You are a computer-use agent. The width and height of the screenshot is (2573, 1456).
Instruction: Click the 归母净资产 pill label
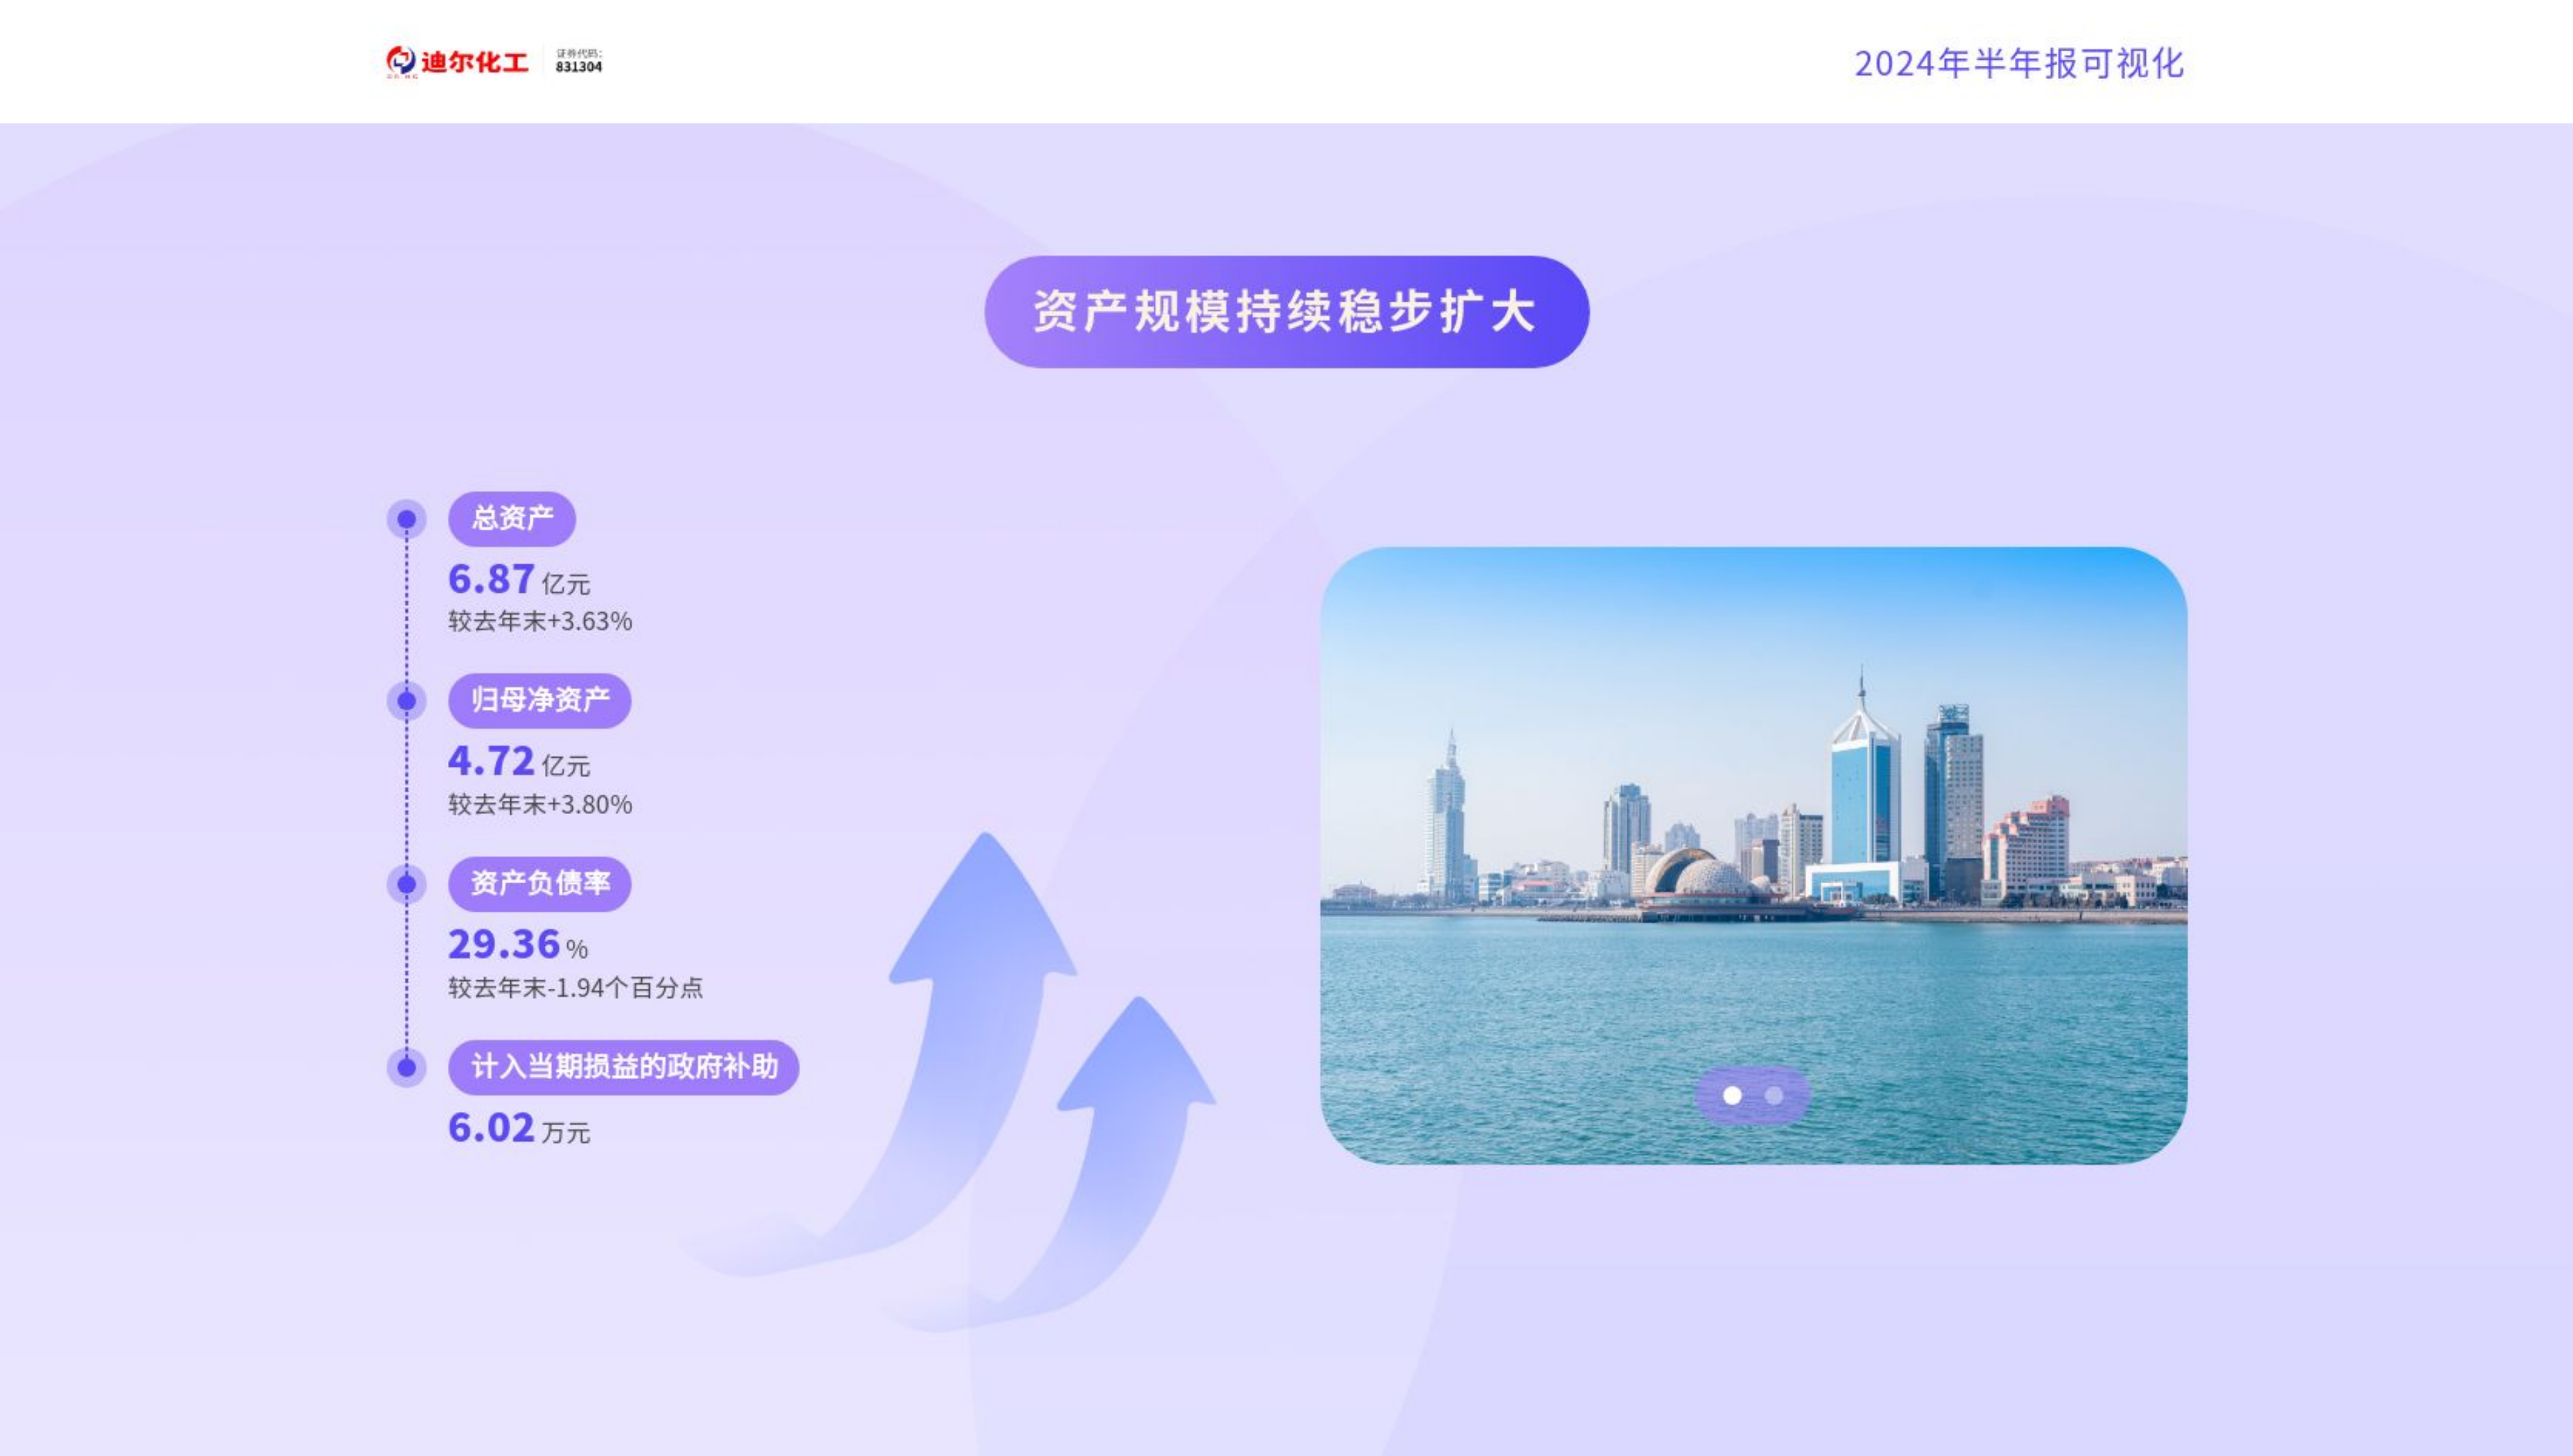tap(539, 700)
